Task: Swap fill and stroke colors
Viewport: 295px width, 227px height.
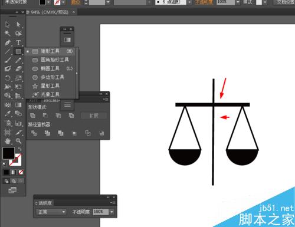Action: (19, 149)
